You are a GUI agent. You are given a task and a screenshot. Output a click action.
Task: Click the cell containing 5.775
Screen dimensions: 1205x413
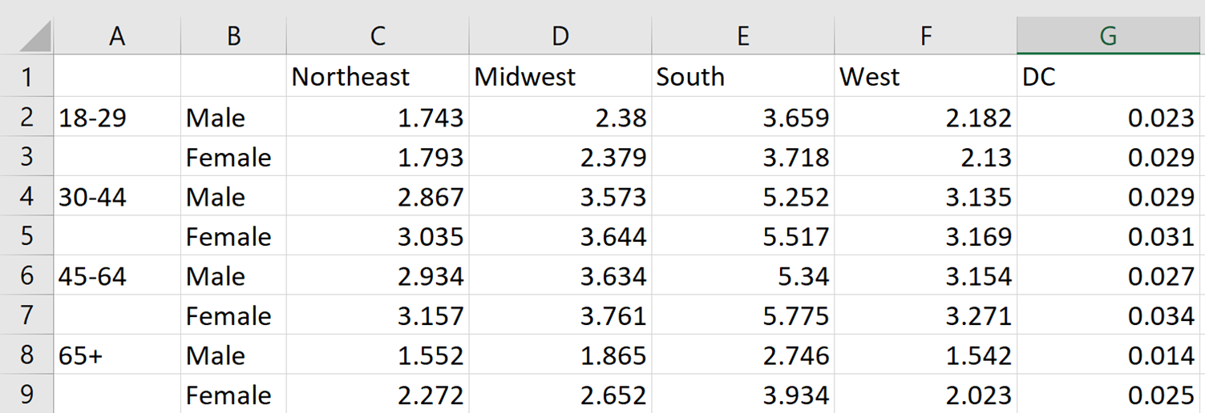point(743,315)
